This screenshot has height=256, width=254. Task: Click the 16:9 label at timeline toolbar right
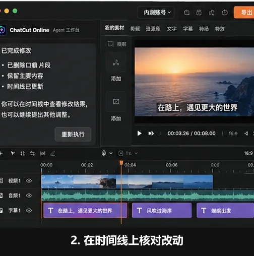[x=248, y=153]
